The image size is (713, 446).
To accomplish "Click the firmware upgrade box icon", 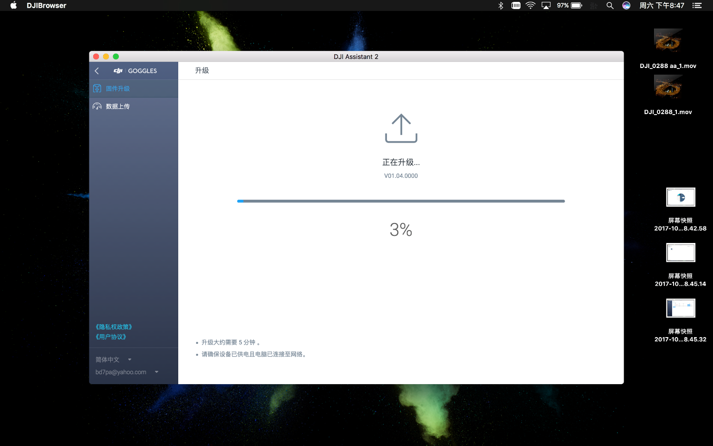I will click(97, 88).
